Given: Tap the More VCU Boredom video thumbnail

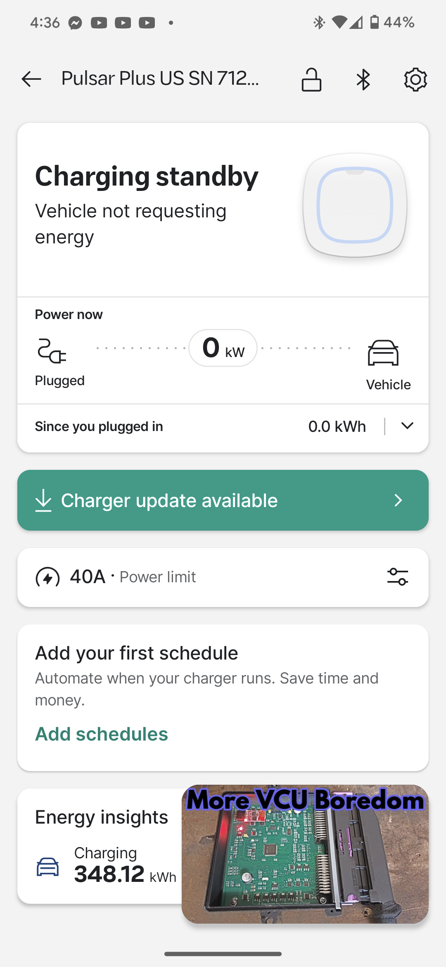Looking at the screenshot, I should tap(305, 855).
